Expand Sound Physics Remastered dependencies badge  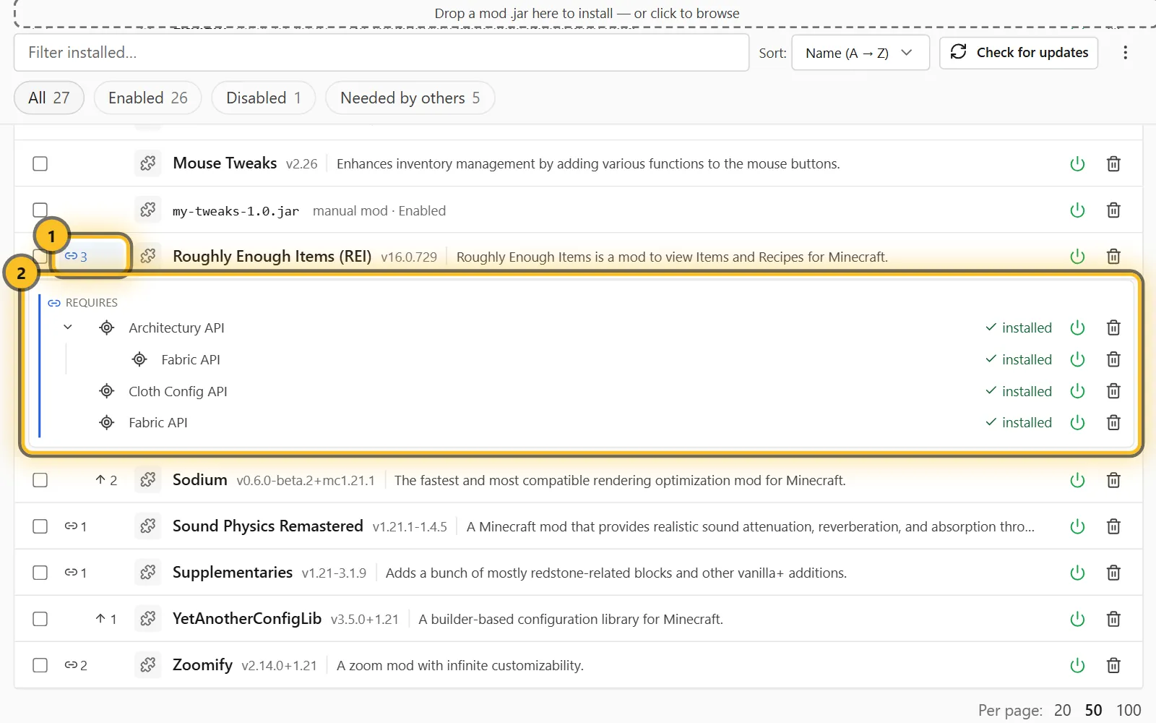click(x=76, y=526)
